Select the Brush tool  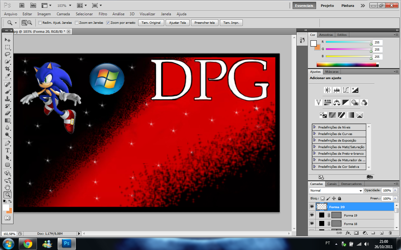(8, 92)
